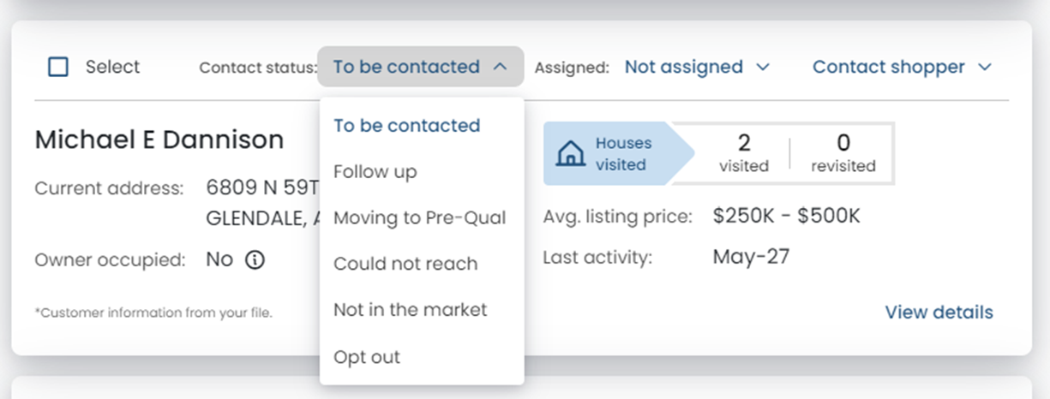
Task: Tick the Select checkbox
Action: 58,67
